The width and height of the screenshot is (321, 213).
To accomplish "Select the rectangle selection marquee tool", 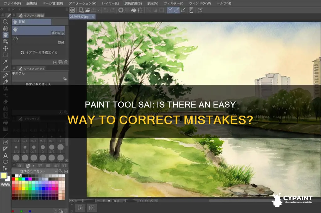I will point(6,55).
